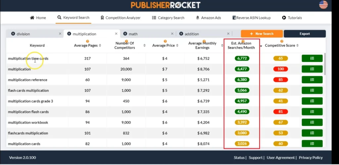The height and width of the screenshot is (165, 339).
Task: Open details list for flash cards multiplication
Action: click(x=312, y=90)
